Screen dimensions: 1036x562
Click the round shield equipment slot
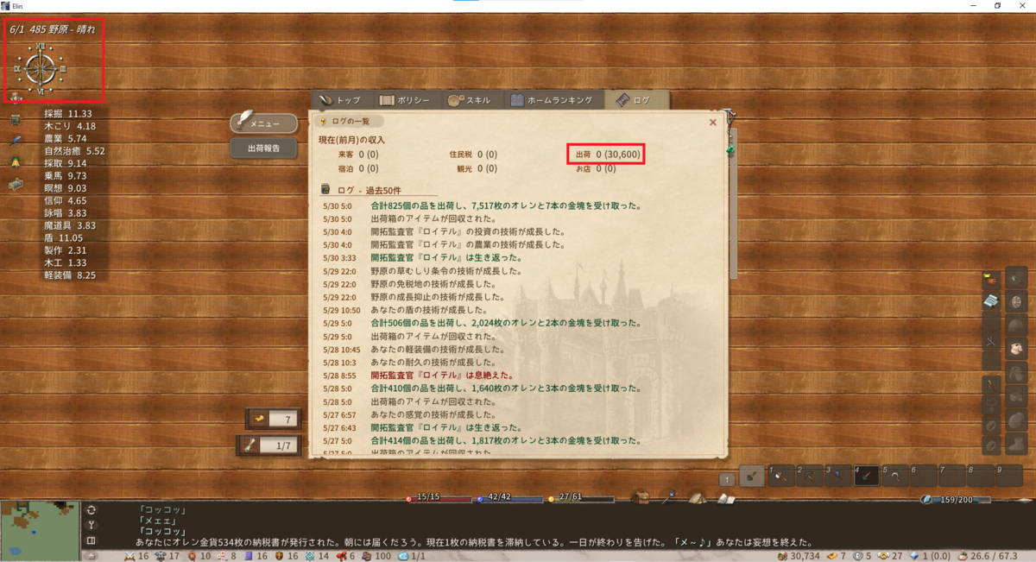point(1016,302)
